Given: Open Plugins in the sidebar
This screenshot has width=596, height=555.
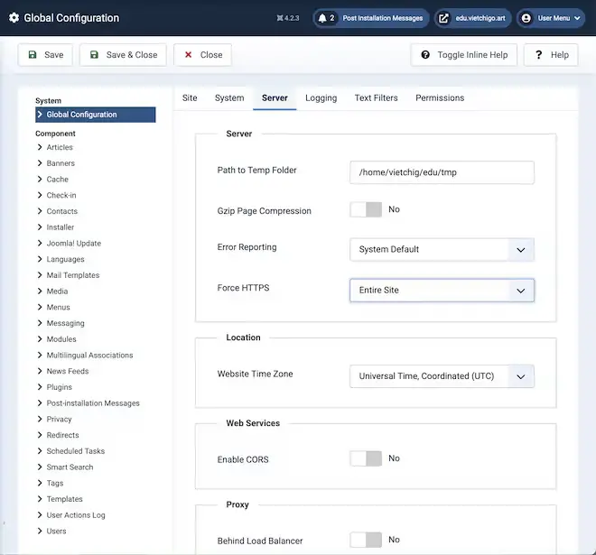Looking at the screenshot, I should click(x=60, y=387).
